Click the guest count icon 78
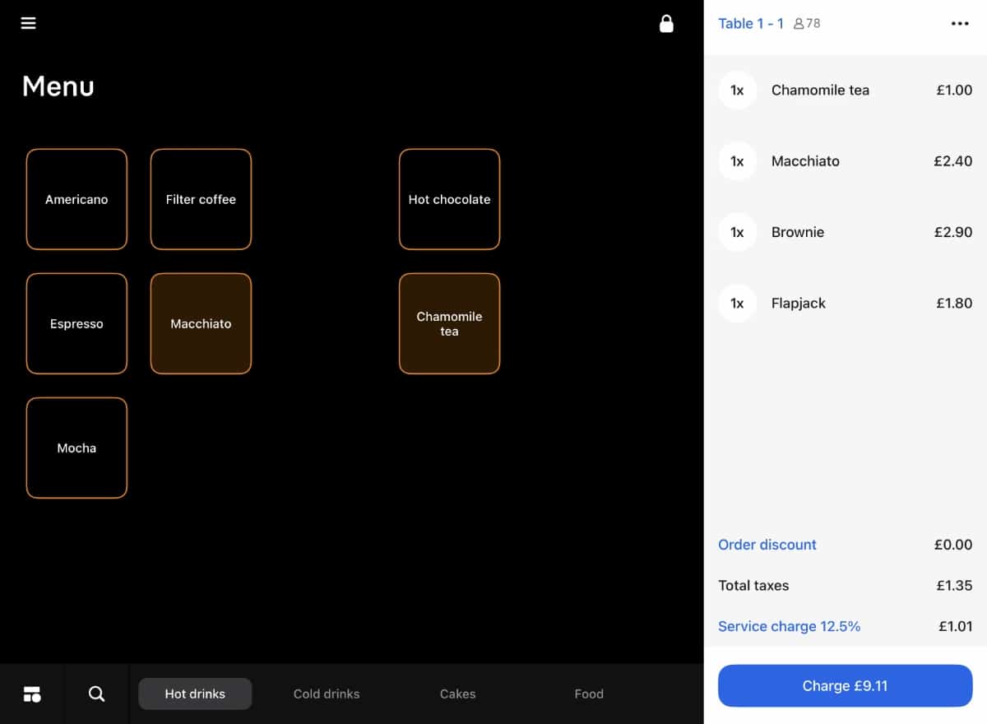Image resolution: width=987 pixels, height=724 pixels. (x=807, y=23)
